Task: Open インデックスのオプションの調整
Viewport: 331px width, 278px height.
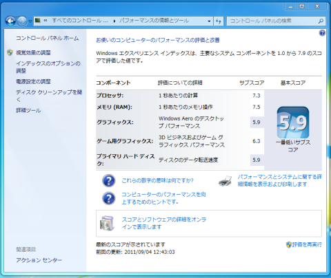Action: coord(48,67)
